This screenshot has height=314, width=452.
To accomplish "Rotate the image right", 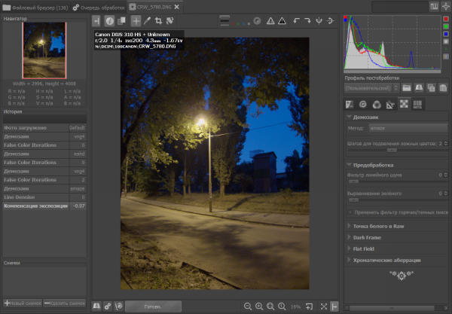I will (x=307, y=21).
